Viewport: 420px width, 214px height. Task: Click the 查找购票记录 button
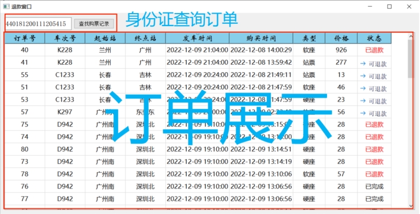(94, 24)
